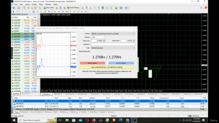Toggle the Terminal panel toolbar icon

point(36,8)
